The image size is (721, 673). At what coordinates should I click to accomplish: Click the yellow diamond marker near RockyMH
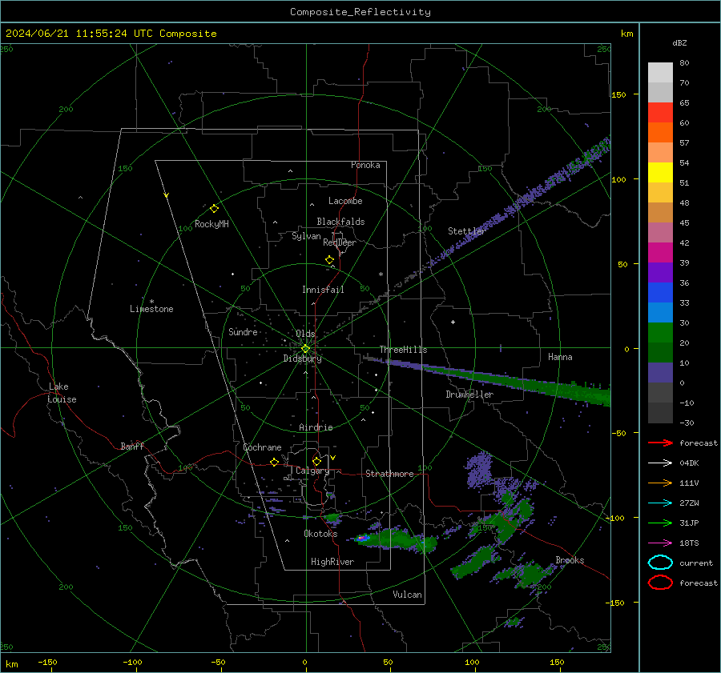coord(214,209)
